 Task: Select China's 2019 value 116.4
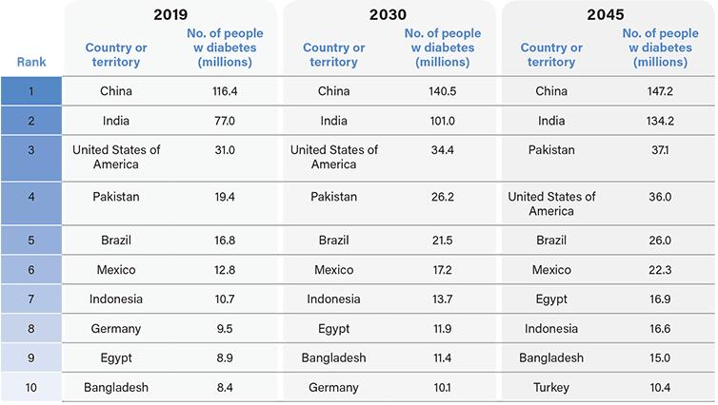pos(225,91)
